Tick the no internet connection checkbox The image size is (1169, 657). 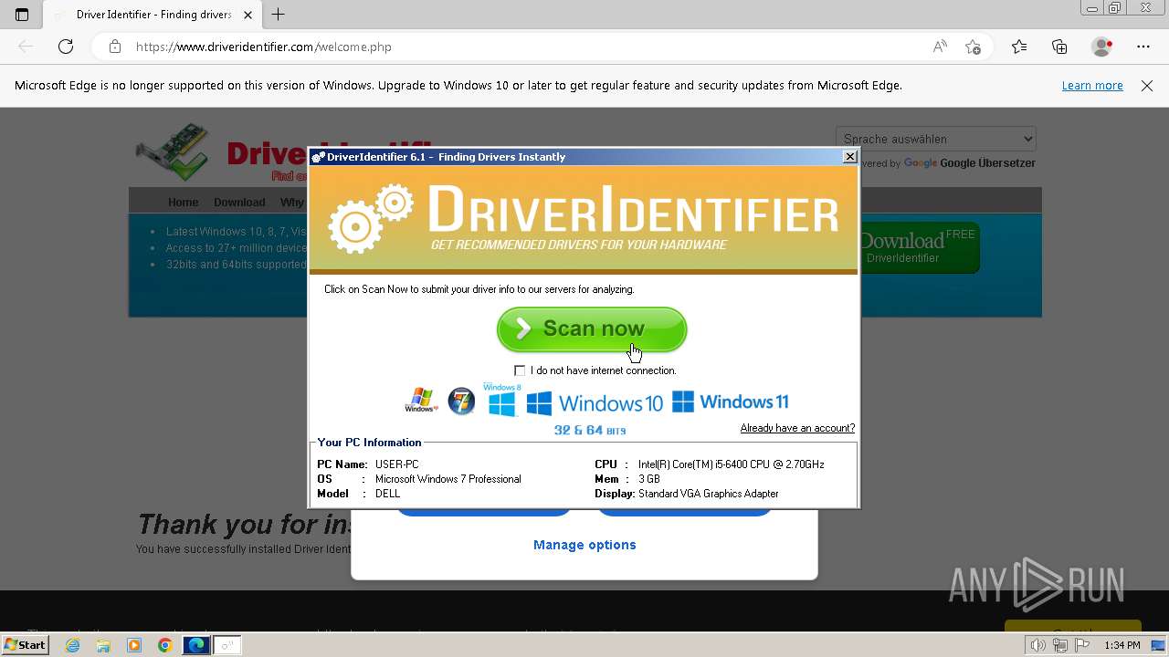tap(520, 370)
